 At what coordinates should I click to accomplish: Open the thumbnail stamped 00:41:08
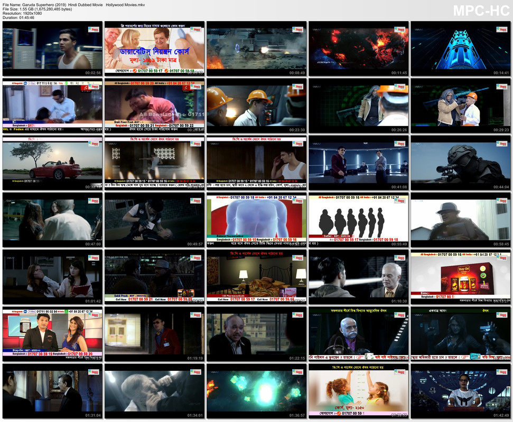tap(359, 162)
